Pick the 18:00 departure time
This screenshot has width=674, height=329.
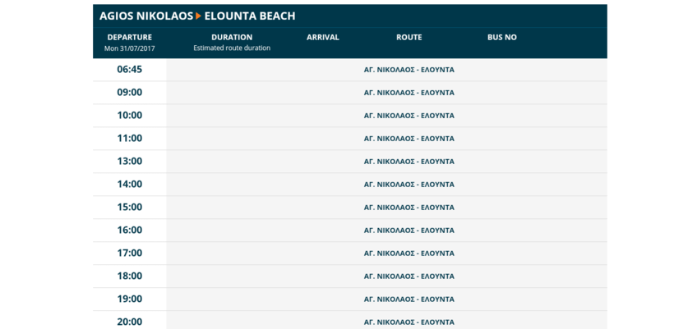(x=129, y=276)
